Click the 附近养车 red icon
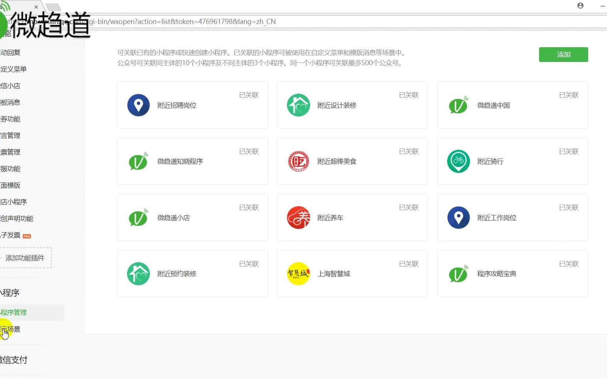The image size is (607, 379). (x=298, y=218)
